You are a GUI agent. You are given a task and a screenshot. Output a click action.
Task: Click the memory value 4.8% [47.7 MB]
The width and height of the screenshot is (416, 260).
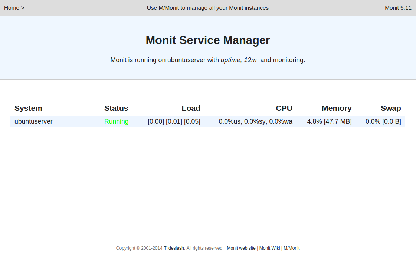pos(329,121)
